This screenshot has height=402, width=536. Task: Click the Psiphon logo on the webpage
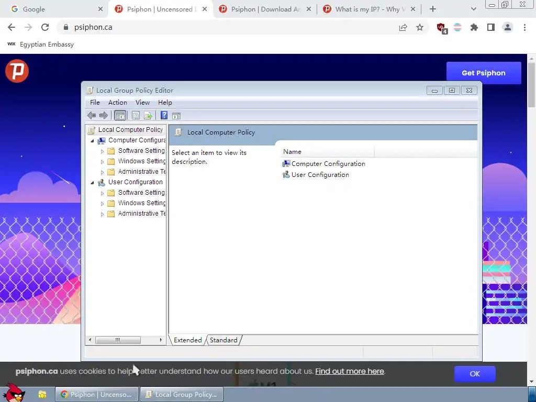[17, 71]
